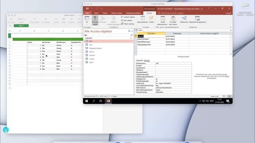The image size is (255, 143).
Task: Open the Windows Start menu
Action: click(86, 101)
